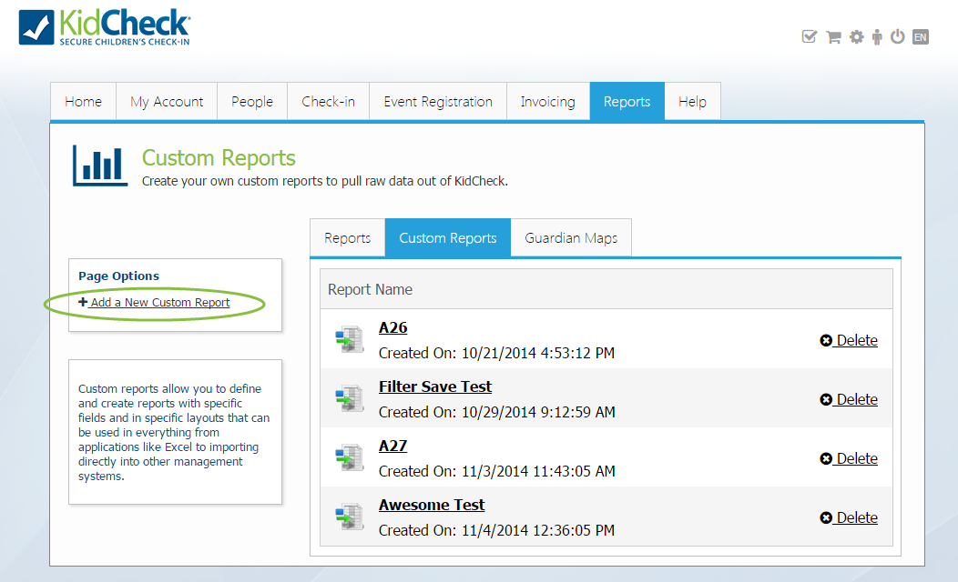This screenshot has width=958, height=582.
Task: Switch to the Guardian Maps tab
Action: click(x=571, y=237)
